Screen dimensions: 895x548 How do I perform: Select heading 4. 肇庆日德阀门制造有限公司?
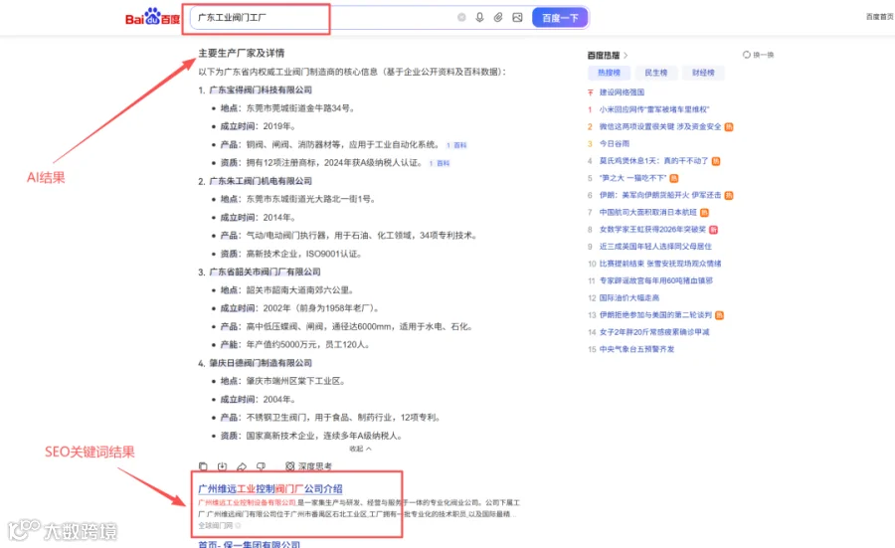point(256,363)
